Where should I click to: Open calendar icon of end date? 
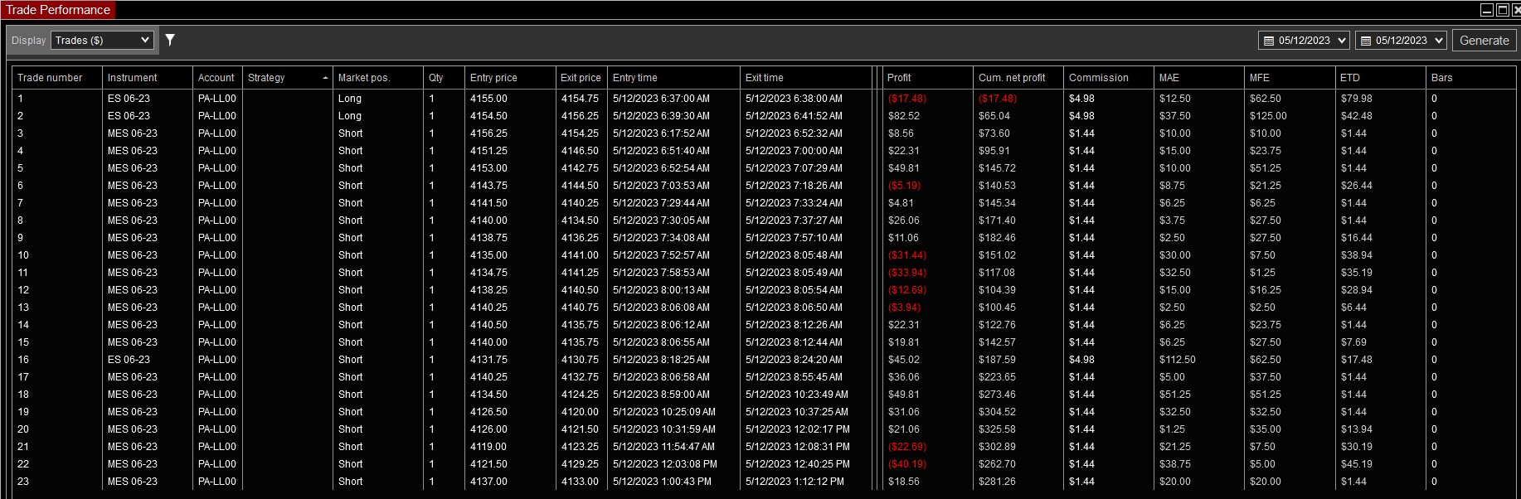click(1366, 41)
